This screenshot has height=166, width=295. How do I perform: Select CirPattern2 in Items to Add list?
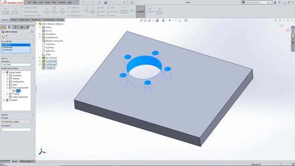point(16,45)
